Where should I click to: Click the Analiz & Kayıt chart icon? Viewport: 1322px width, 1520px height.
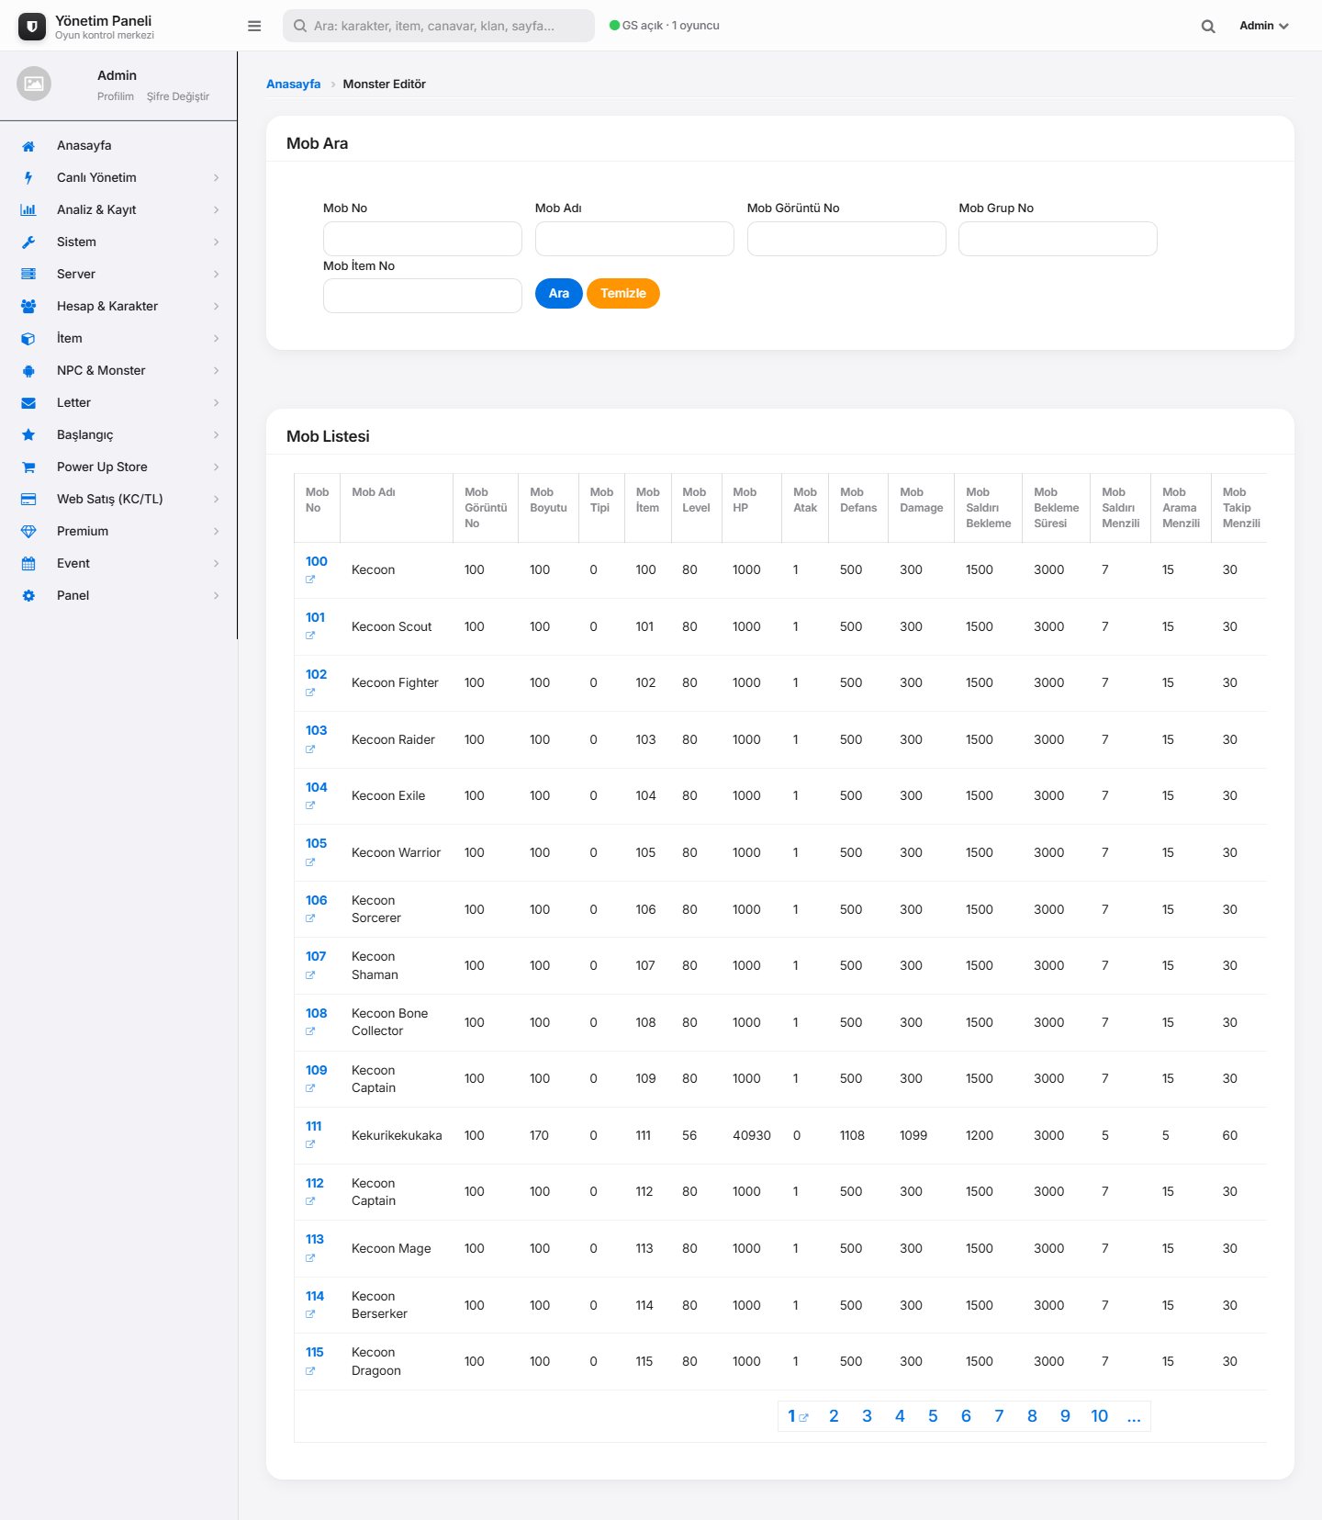click(x=28, y=210)
